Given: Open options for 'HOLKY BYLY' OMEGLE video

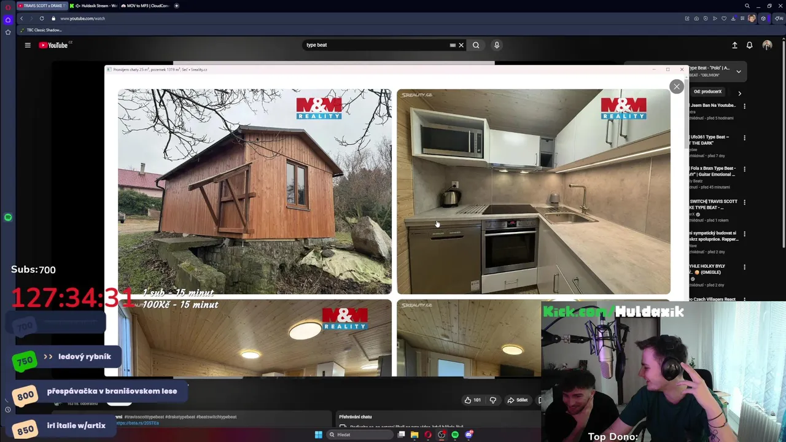Looking at the screenshot, I should tap(744, 267).
